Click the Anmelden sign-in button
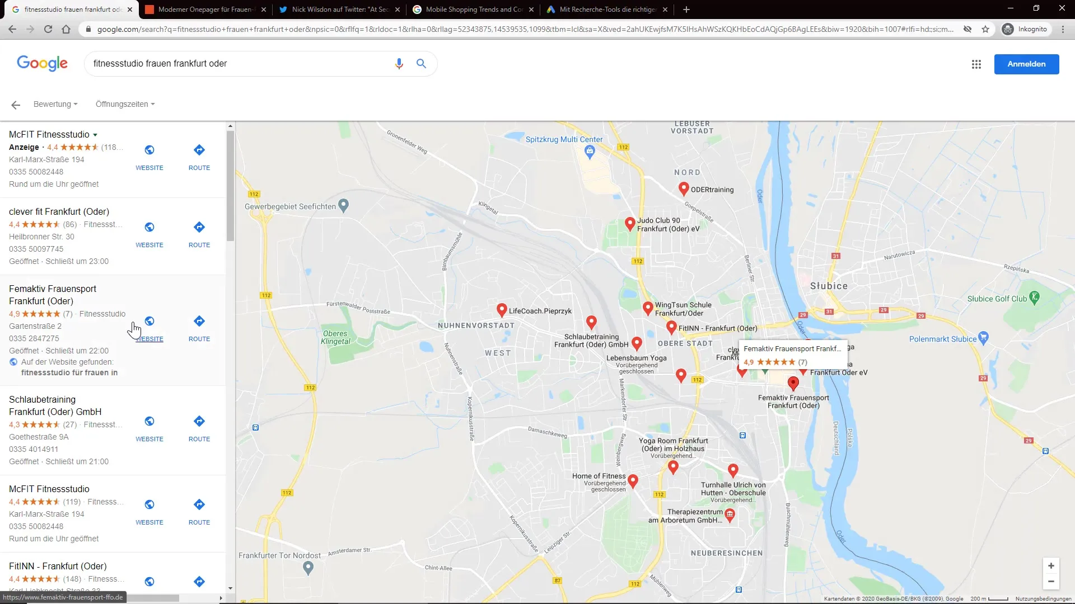This screenshot has width=1075, height=604. pos(1026,64)
